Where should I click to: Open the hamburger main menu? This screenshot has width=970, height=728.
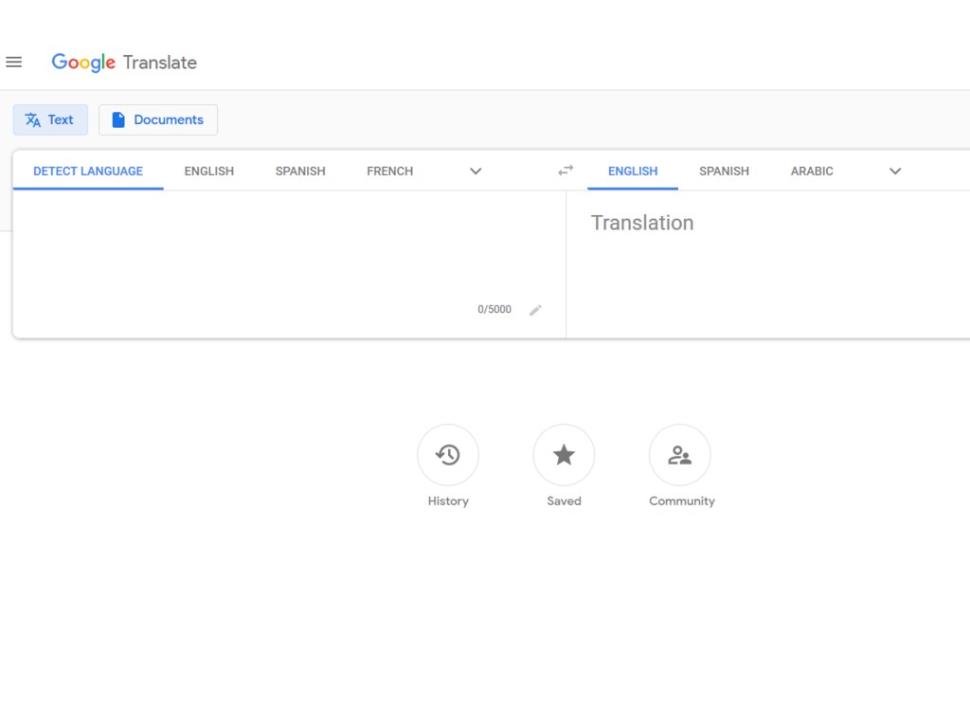pos(14,63)
